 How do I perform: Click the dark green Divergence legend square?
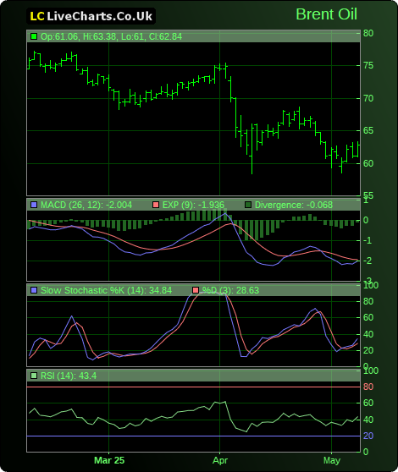(x=248, y=205)
